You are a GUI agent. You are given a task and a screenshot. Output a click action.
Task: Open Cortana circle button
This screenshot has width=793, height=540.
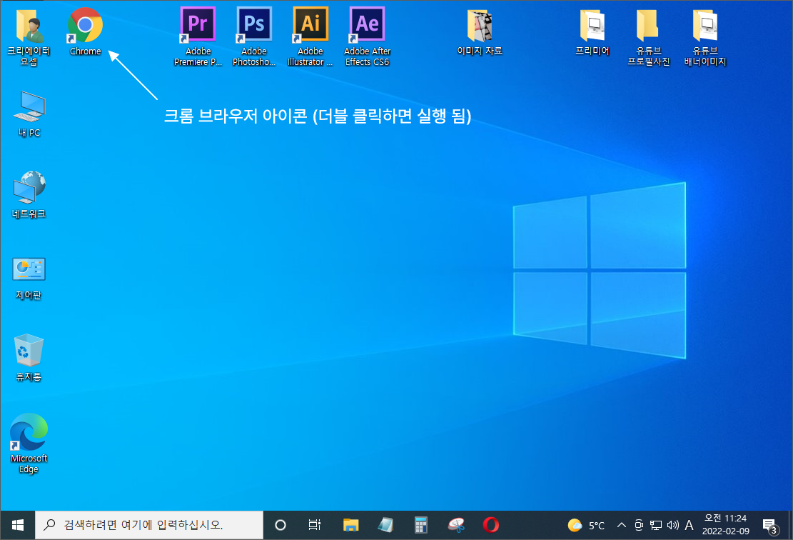point(281,525)
